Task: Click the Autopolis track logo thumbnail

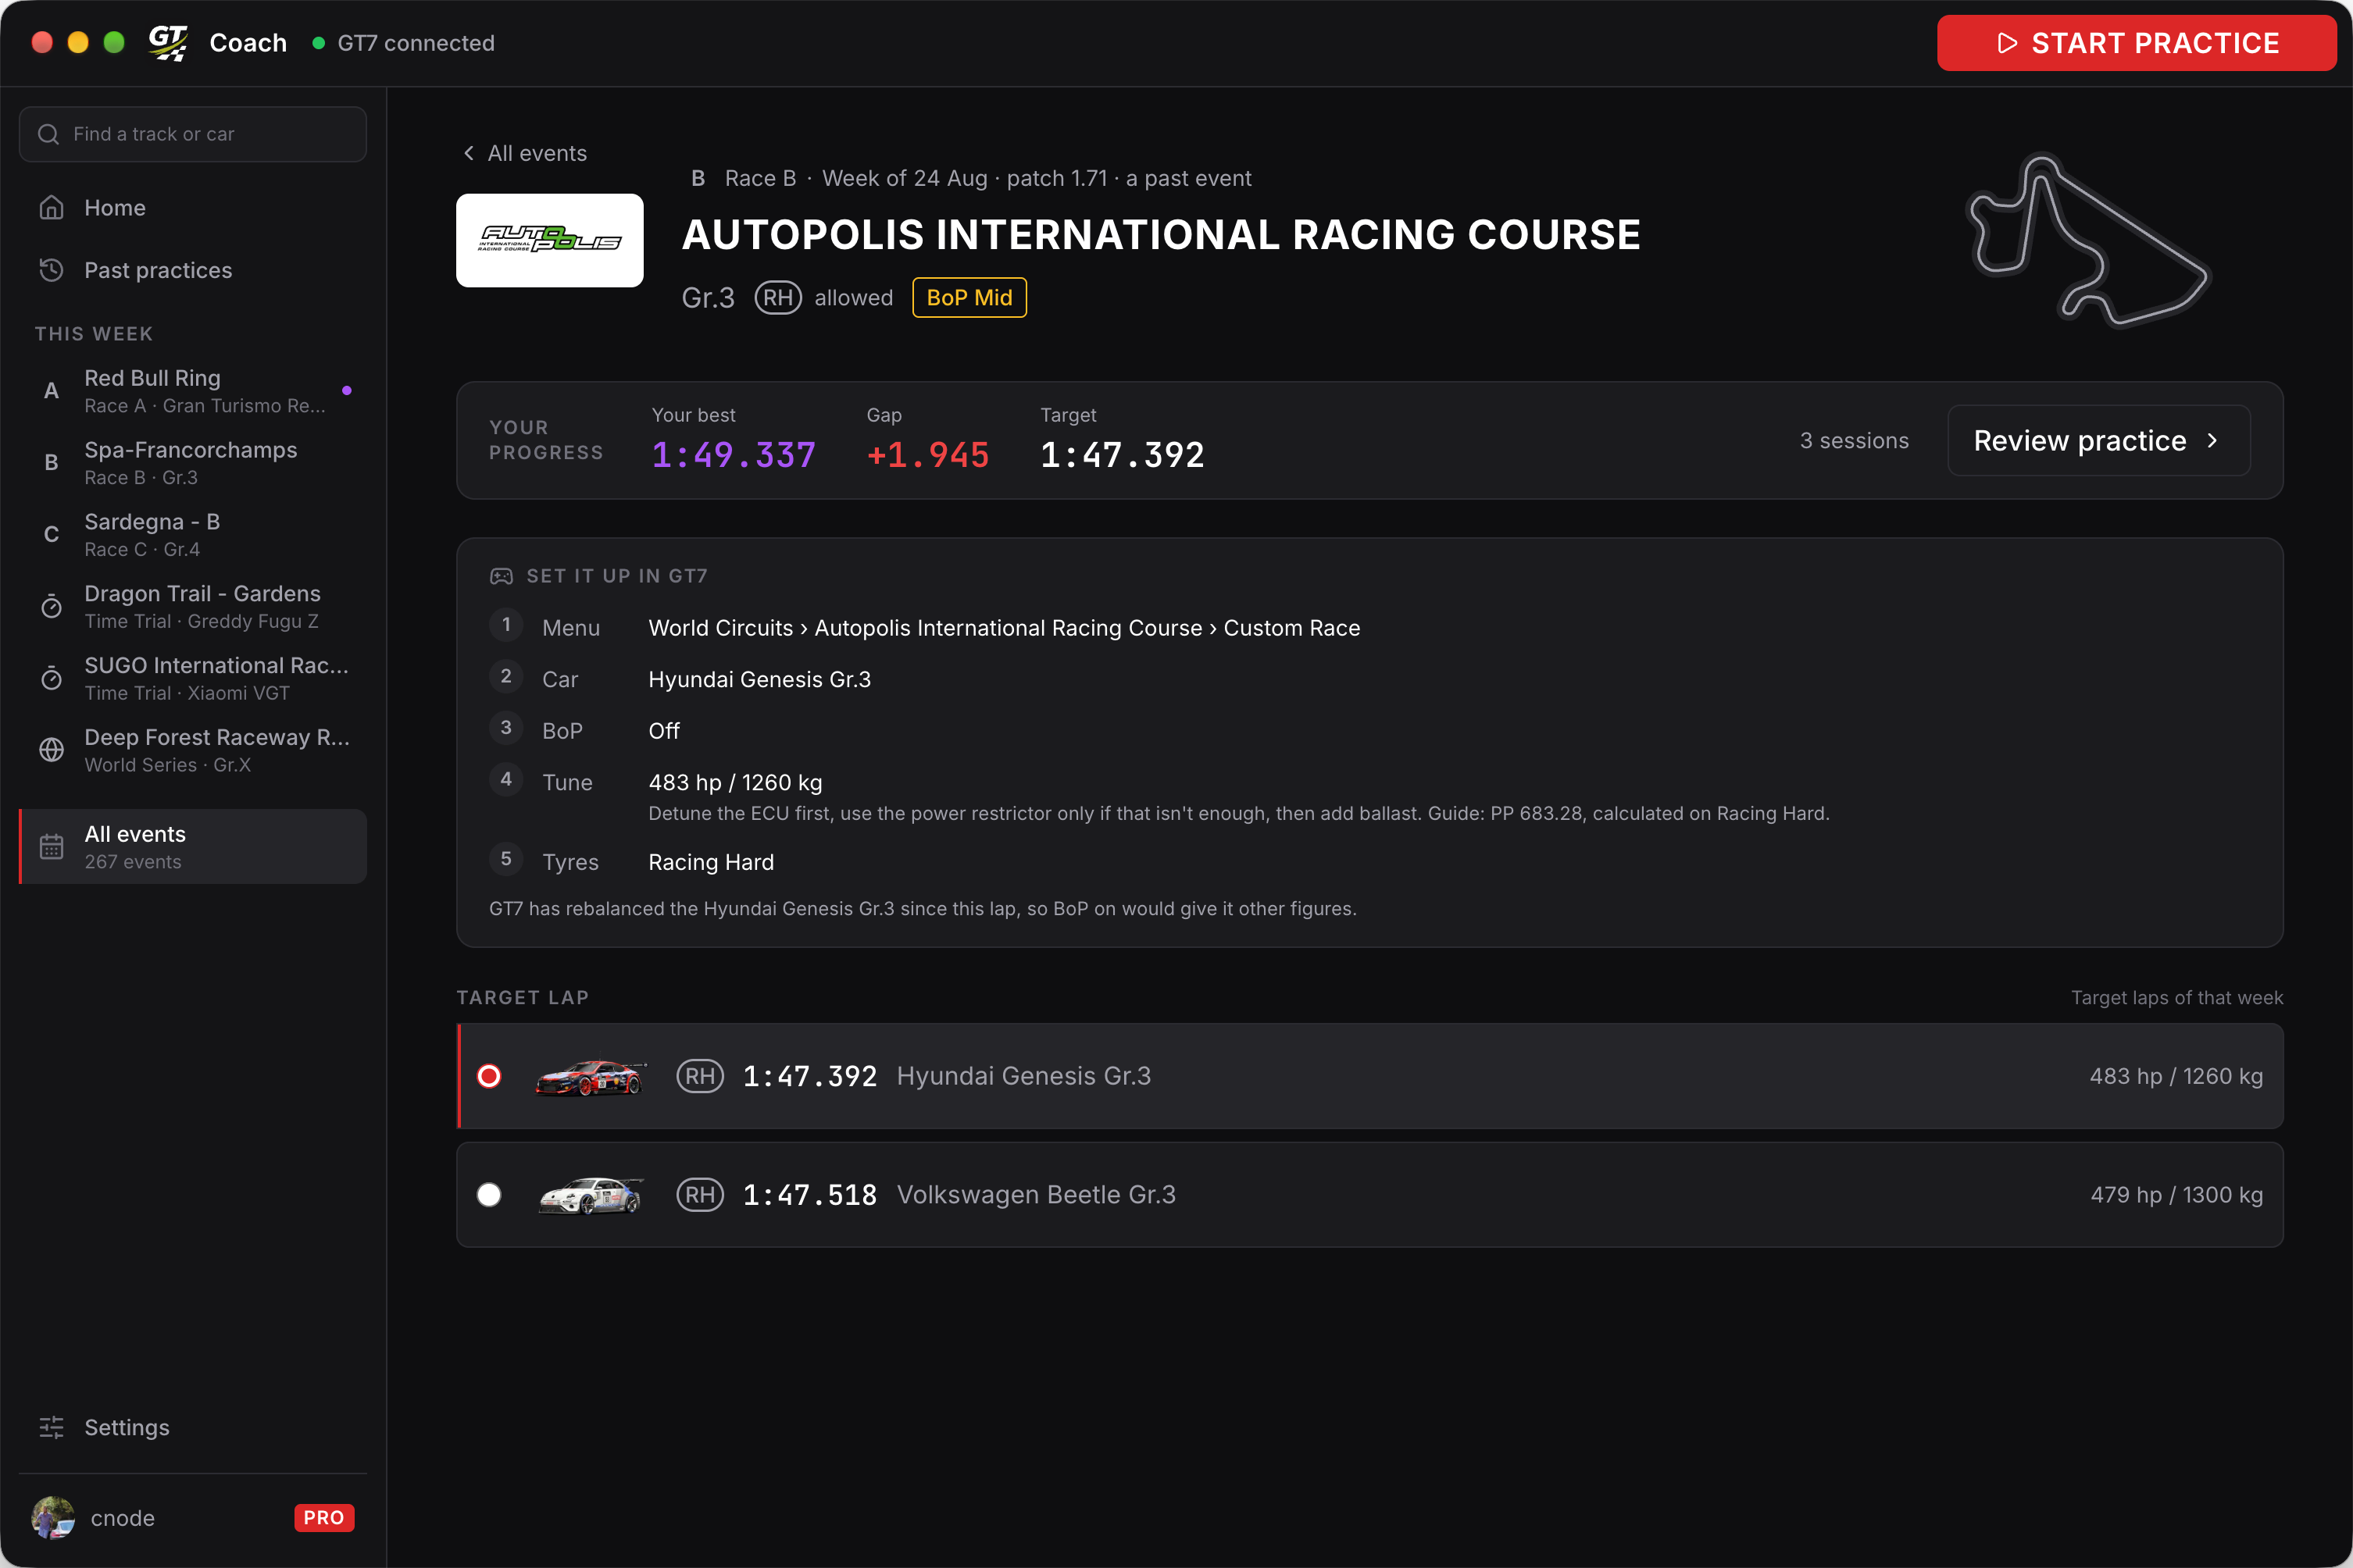Action: pyautogui.click(x=549, y=240)
